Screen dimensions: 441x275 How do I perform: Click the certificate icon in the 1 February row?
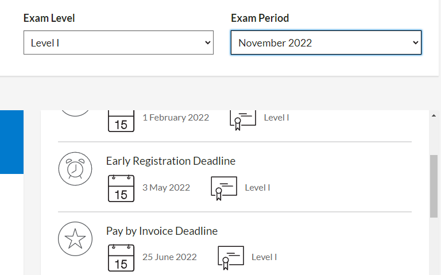pyautogui.click(x=242, y=119)
